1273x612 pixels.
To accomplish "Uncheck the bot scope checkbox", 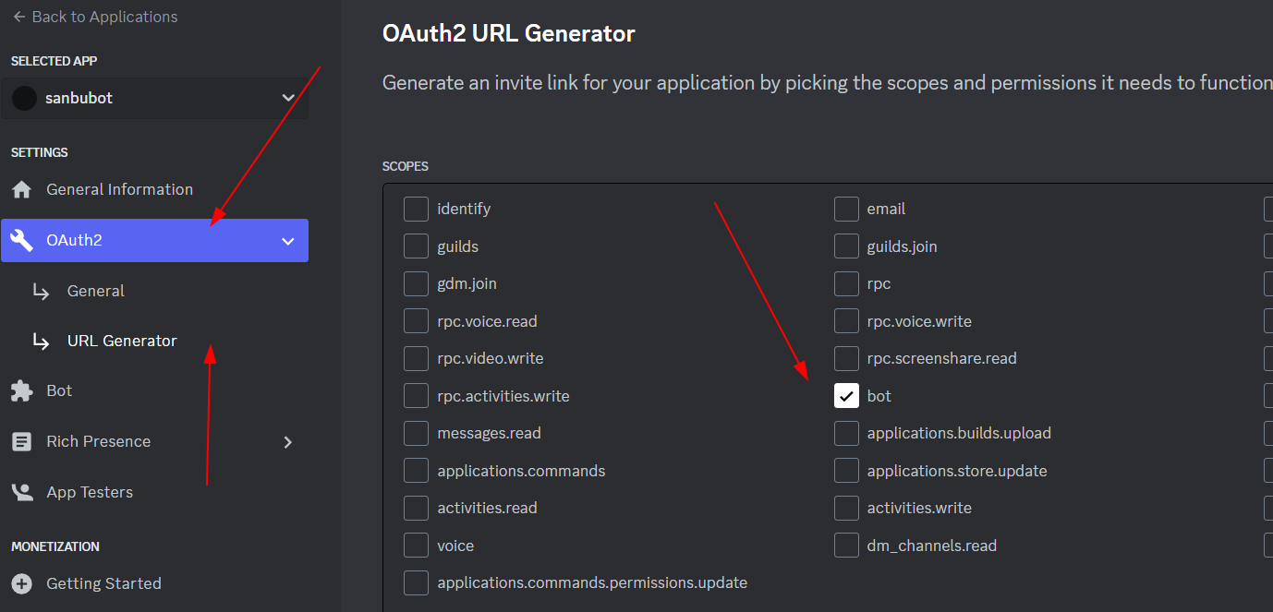I will (846, 396).
